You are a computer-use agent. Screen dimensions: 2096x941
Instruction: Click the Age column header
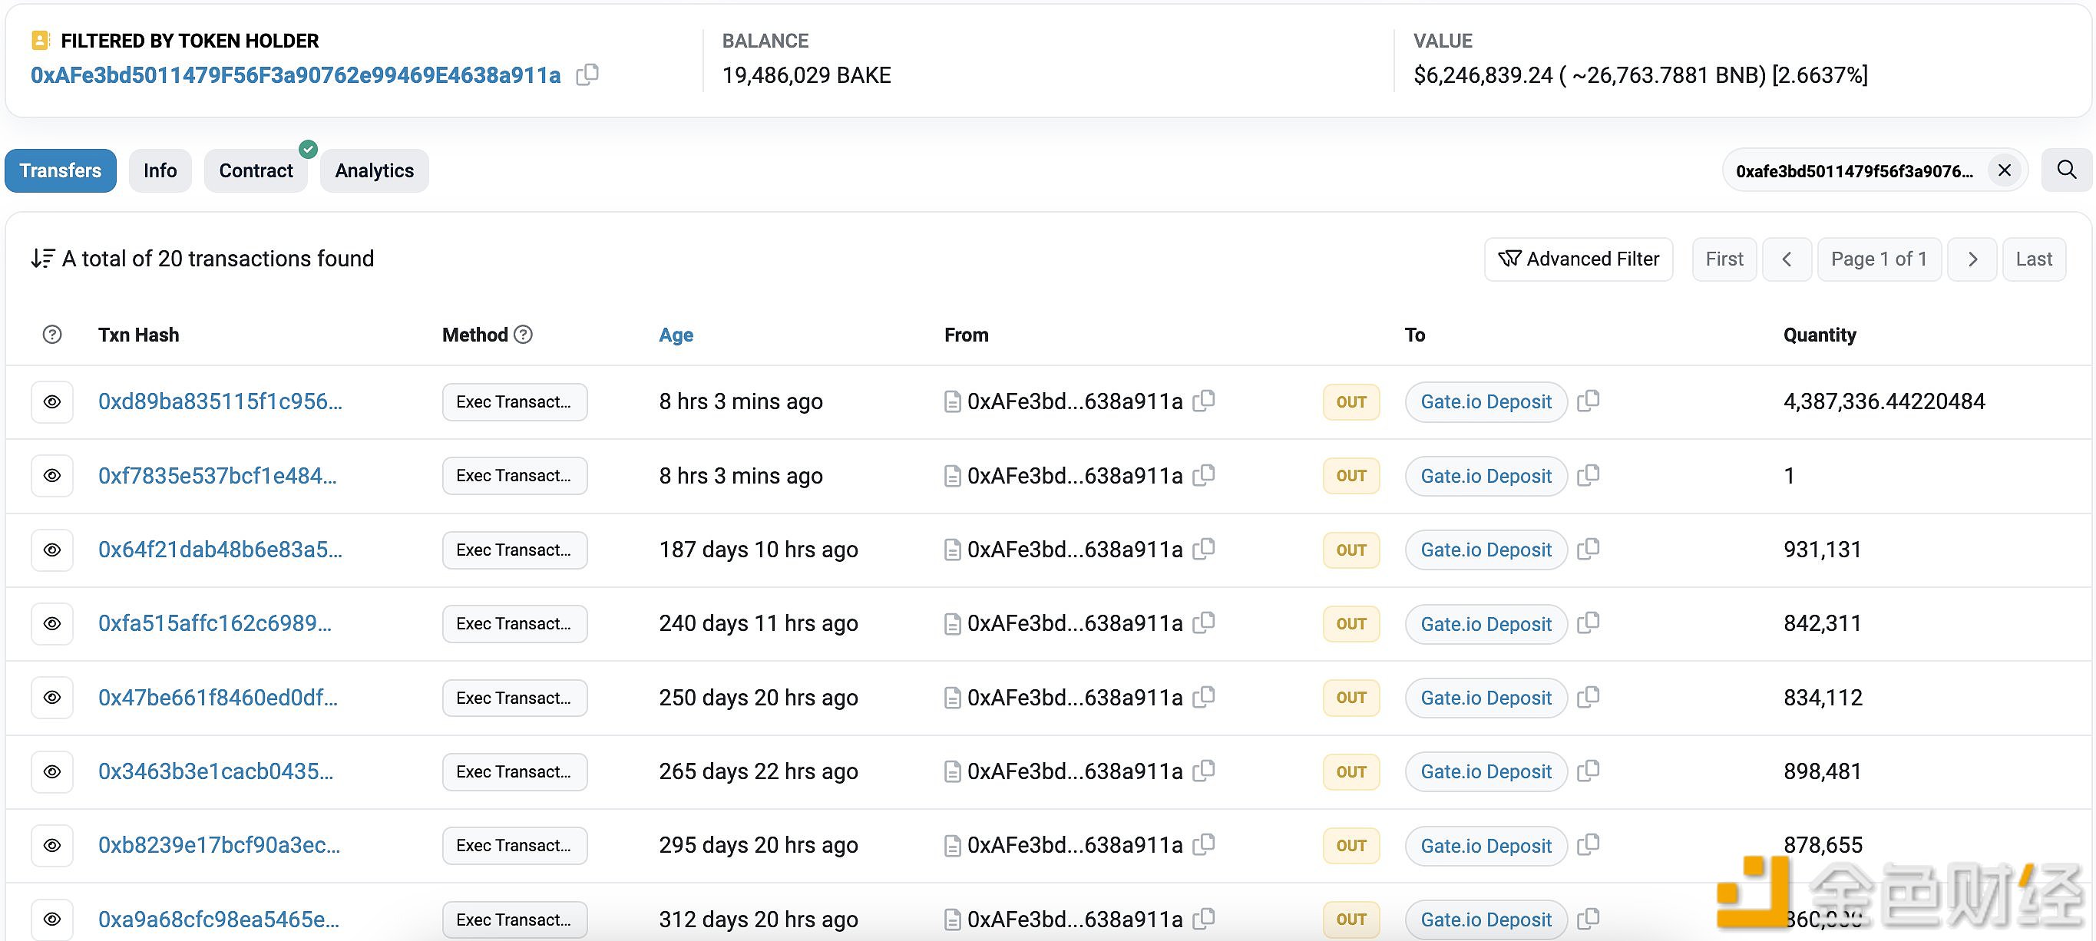pos(676,335)
